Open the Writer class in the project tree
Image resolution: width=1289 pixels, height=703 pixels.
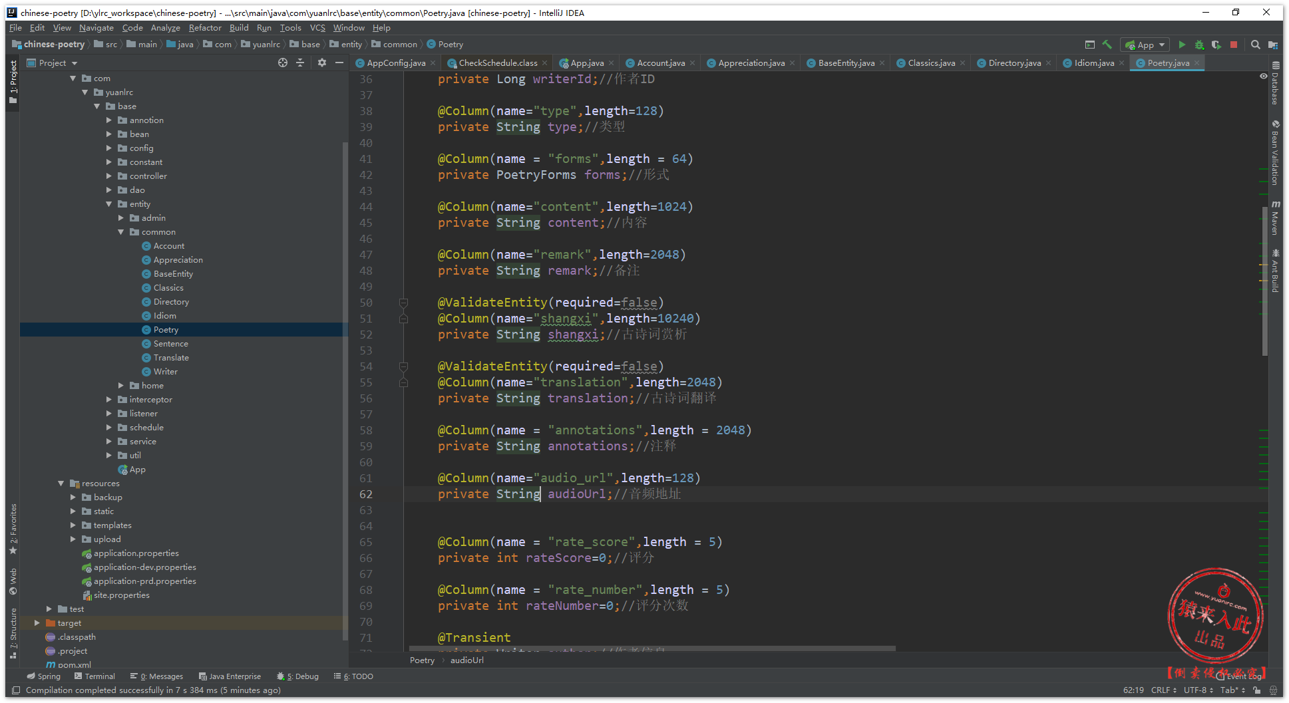pos(165,372)
